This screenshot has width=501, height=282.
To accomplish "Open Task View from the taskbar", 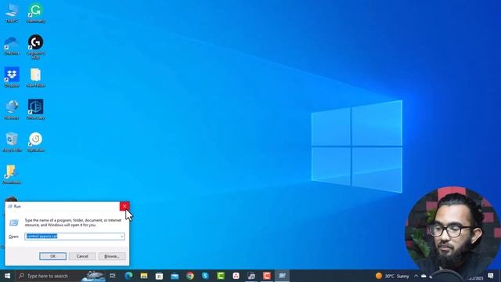I will (x=113, y=276).
